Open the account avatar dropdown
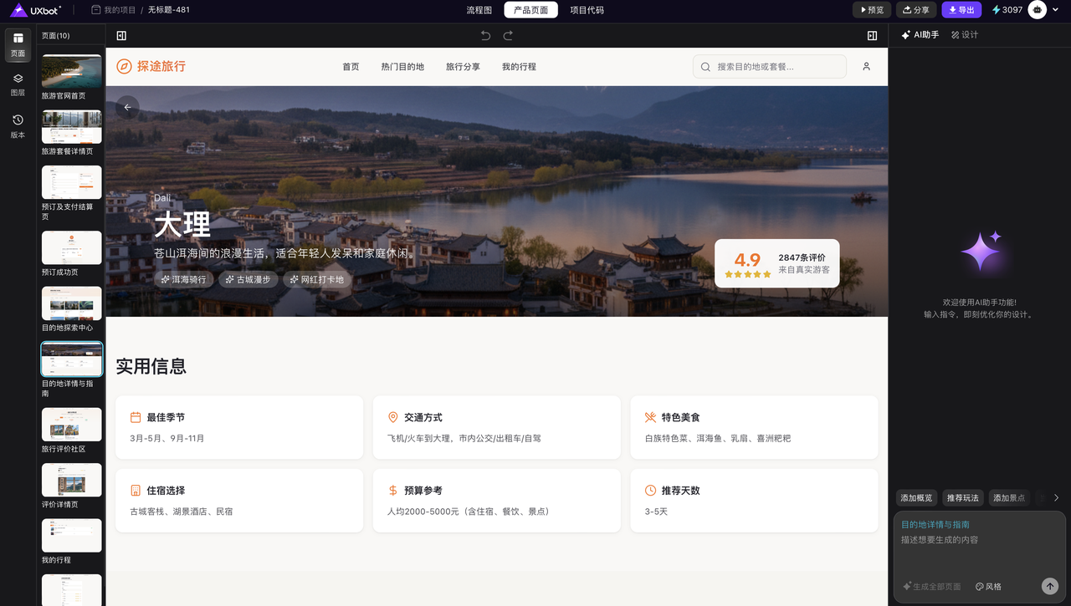Screen dimensions: 1071x606 pos(1043,10)
